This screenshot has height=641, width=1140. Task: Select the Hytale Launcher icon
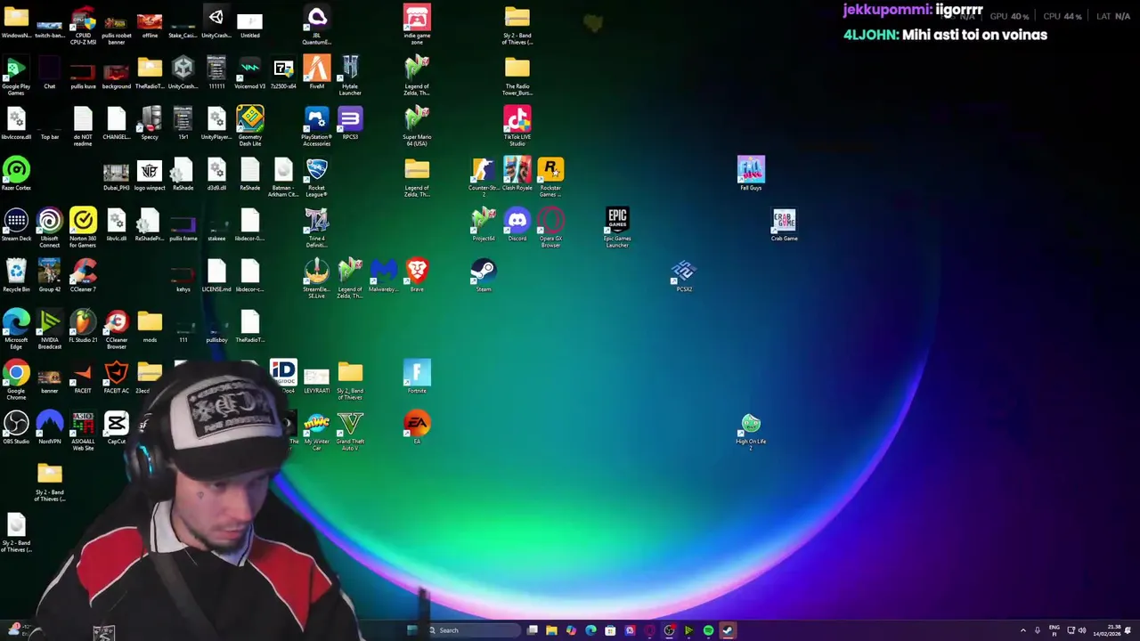pyautogui.click(x=350, y=75)
